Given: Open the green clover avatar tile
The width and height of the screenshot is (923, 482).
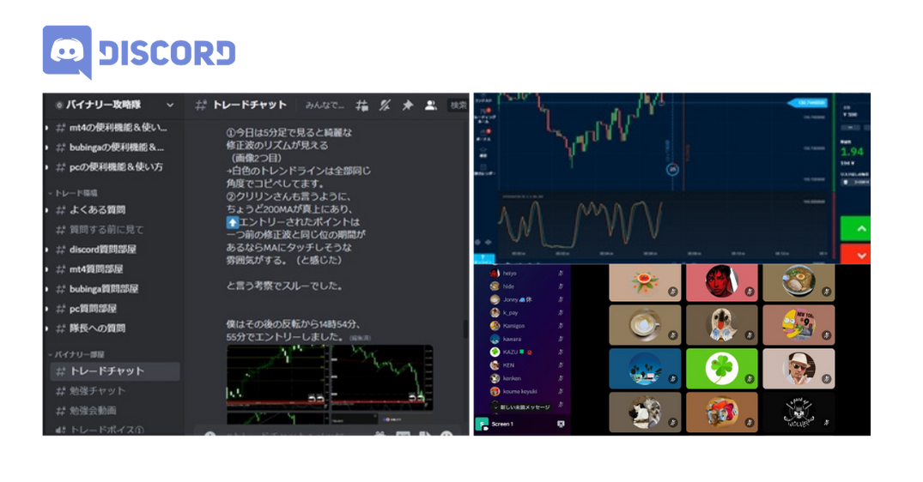Looking at the screenshot, I should click(x=722, y=369).
